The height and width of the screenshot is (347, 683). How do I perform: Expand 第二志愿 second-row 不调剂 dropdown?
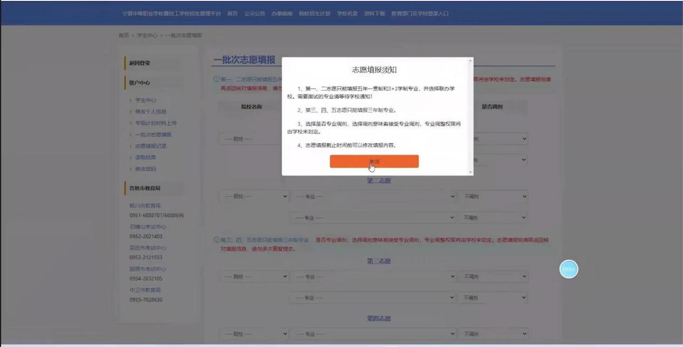tap(493, 218)
